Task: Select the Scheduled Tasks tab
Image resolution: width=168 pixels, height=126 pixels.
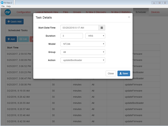Action: (18, 30)
